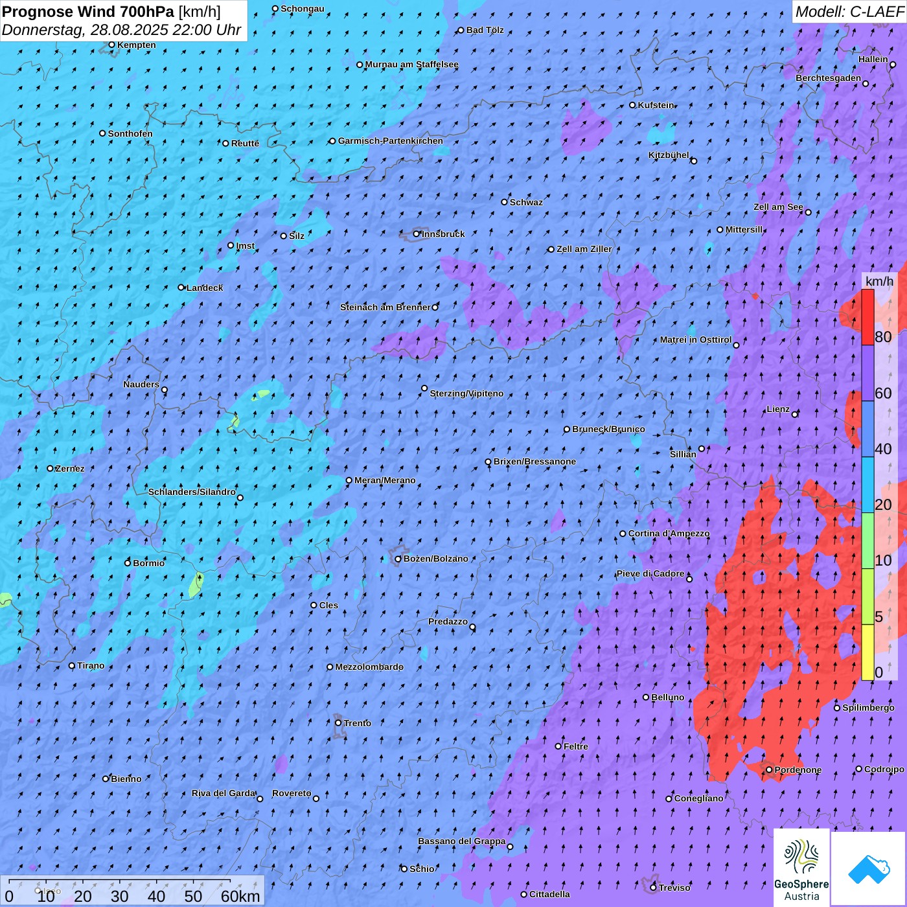Screen dimensions: 907x907
Task: Click the purple 60 km/h legend swatch
Action: pyautogui.click(x=868, y=373)
